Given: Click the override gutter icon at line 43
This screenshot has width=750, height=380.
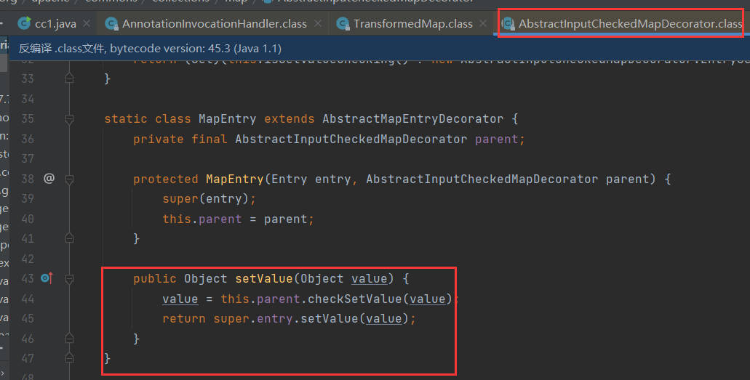Looking at the screenshot, I should point(47,278).
